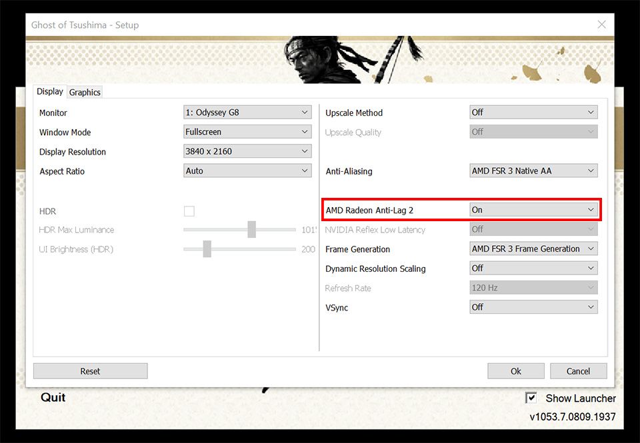
Task: Open the Dynamic Resolution Scaling dropdown
Action: (x=533, y=268)
